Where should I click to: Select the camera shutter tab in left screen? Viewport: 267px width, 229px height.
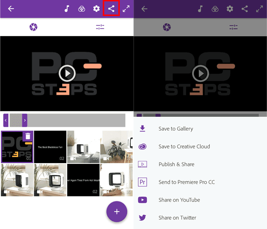click(x=33, y=27)
